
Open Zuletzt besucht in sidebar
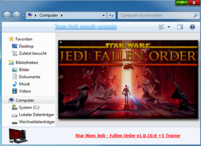tap(33, 53)
